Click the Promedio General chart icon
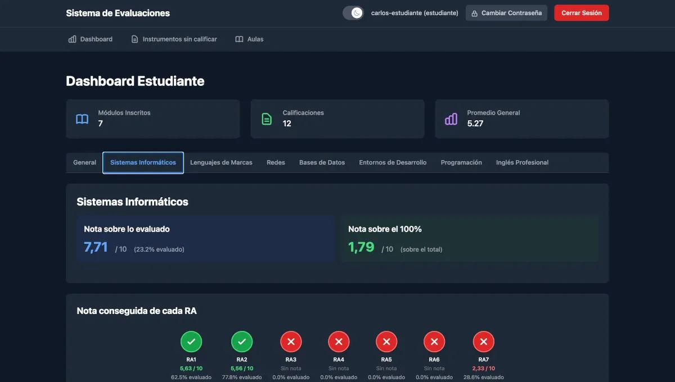 click(451, 119)
